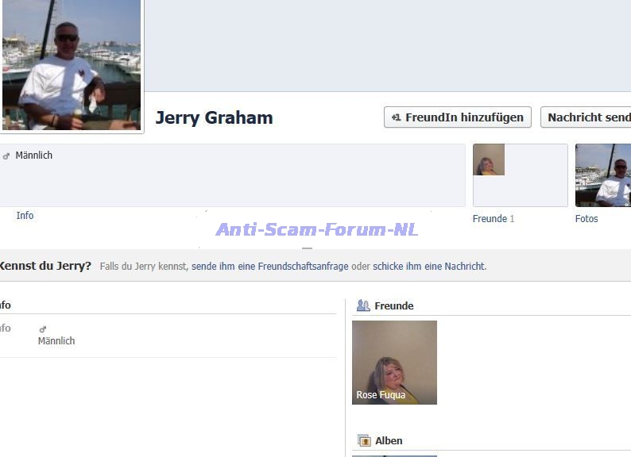Click 'sende ihm eine Freundschaftsanfrage' link
Viewport: 631px width, 457px height.
tap(269, 267)
